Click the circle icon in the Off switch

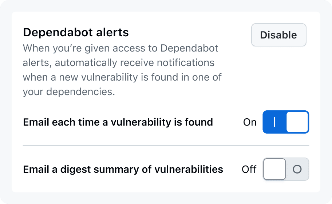click(x=297, y=169)
